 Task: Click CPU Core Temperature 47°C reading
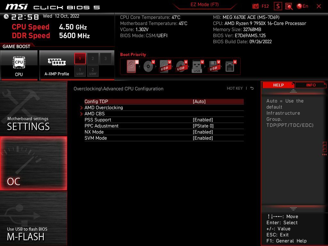click(150, 17)
